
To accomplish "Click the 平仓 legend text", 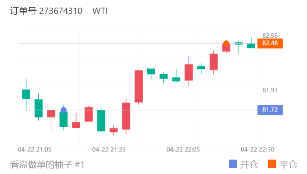I will pyautogui.click(x=288, y=164).
